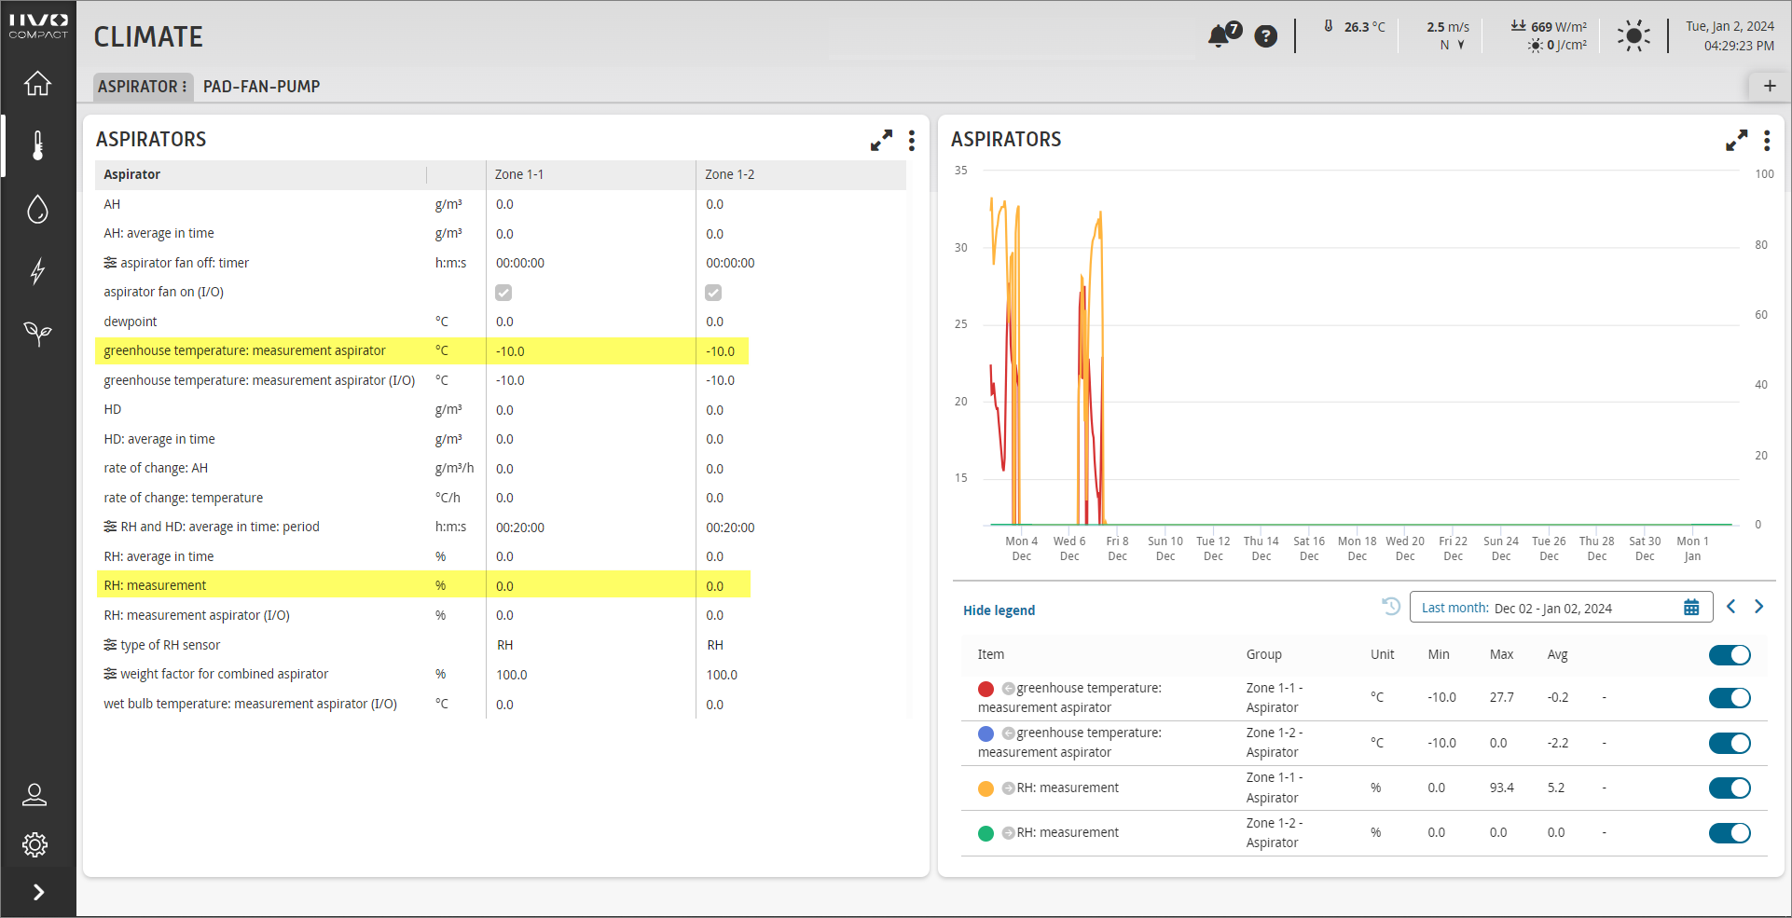The height and width of the screenshot is (918, 1792).
Task: Disable Zone 1-2 greenhouse temperature series toggle
Action: point(1729,744)
